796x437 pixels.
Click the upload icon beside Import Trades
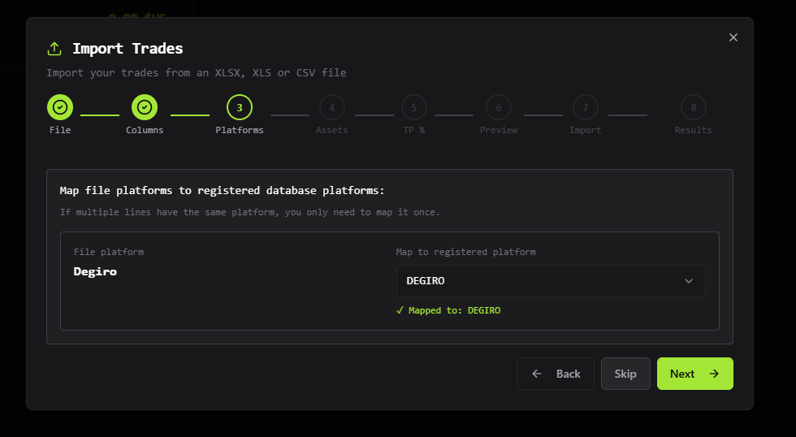coord(54,49)
